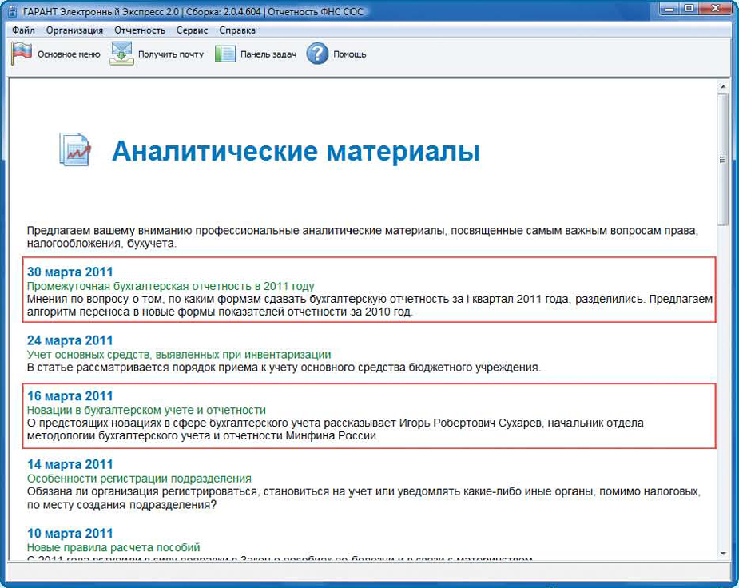Viewport: 739px width, 588px height.
Task: Click the scrollbar up arrow
Action: (x=722, y=85)
